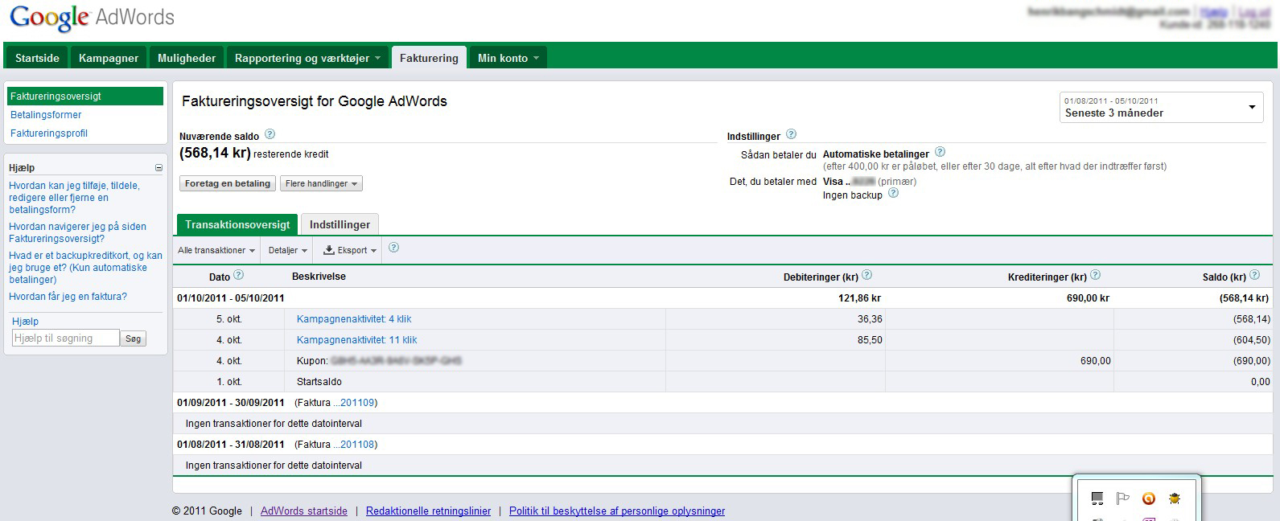Collapse the Hjælp panel in sidebar

point(158,168)
